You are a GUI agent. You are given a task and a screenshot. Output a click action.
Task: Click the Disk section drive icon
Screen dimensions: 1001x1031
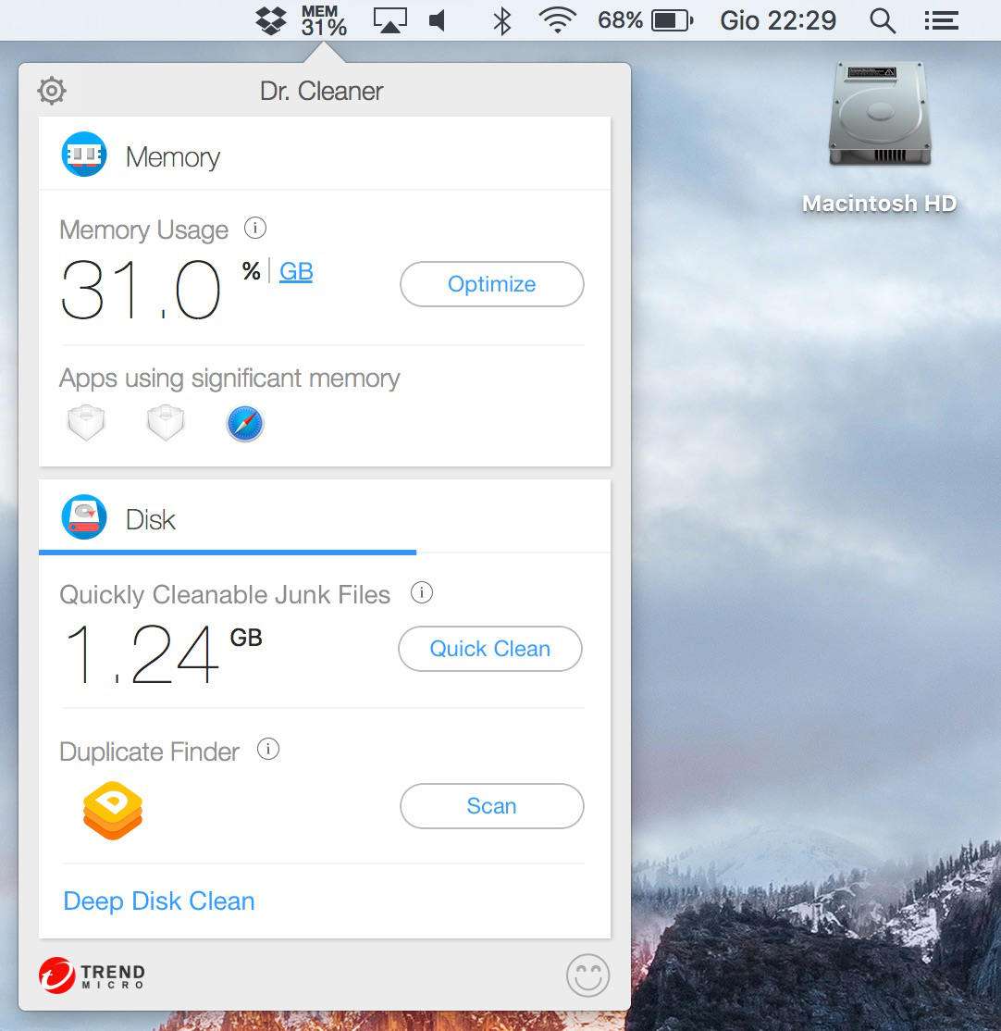click(84, 516)
